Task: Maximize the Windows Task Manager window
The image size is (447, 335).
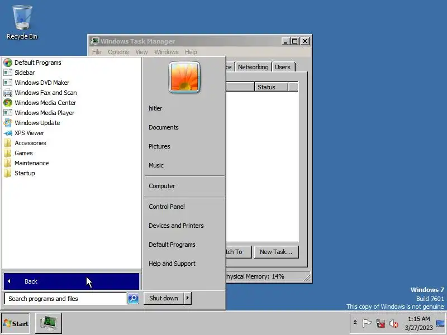Action: click(x=295, y=41)
